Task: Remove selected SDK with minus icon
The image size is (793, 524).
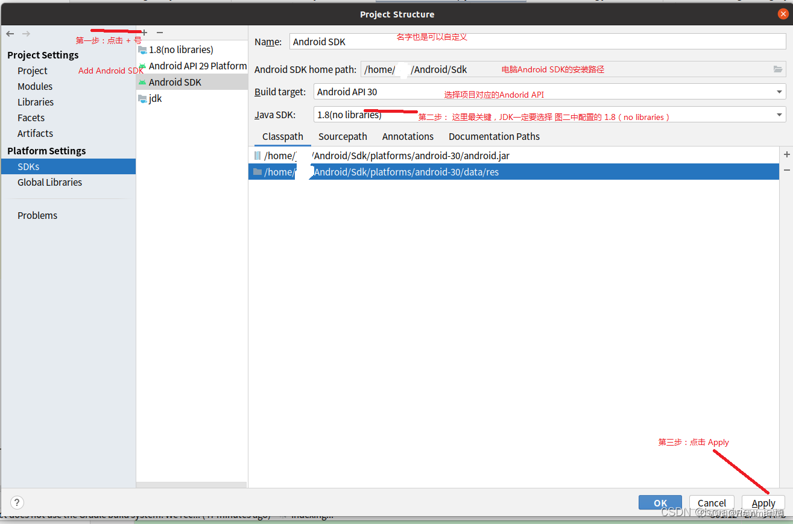Action: point(160,33)
